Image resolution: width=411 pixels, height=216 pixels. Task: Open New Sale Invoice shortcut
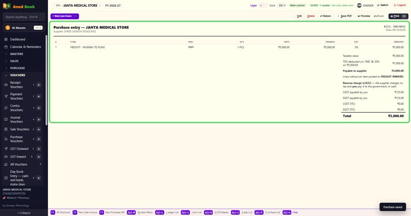[85, 212]
